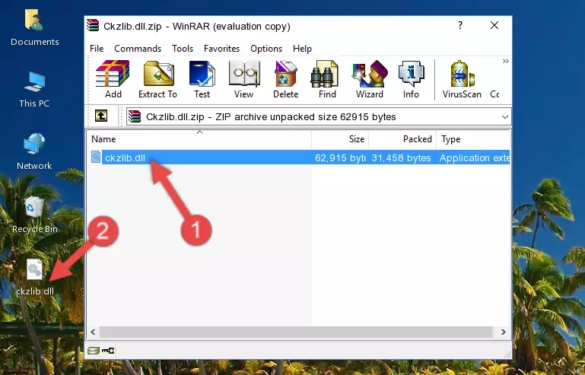Open the Find files tool
Image resolution: width=585 pixels, height=375 pixels.
tap(327, 79)
